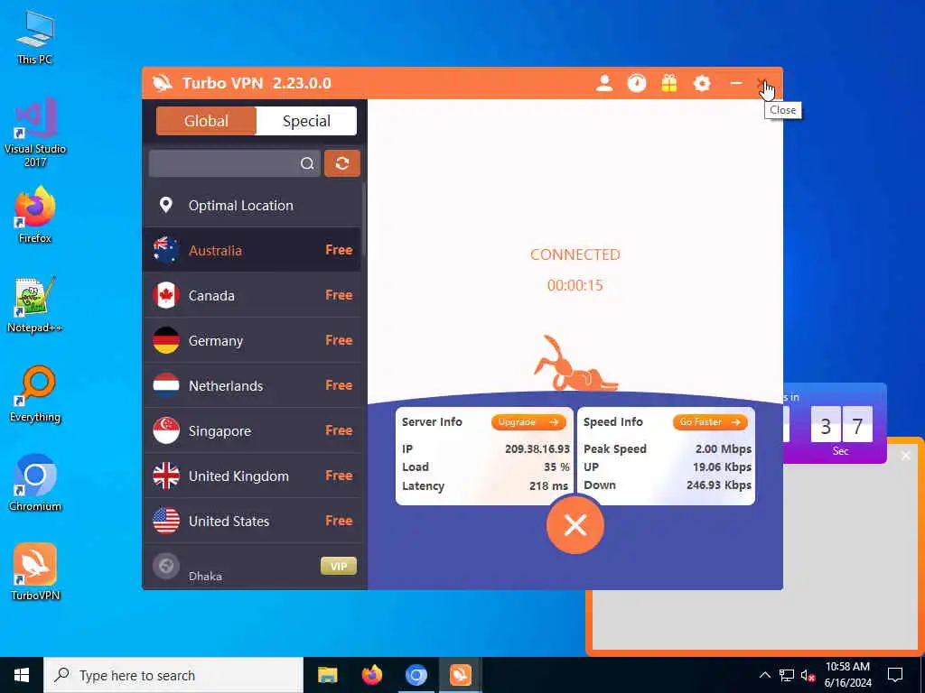Screen dimensions: 925x693
Task: Minimize the Turbo VPN window
Action: [x=735, y=83]
